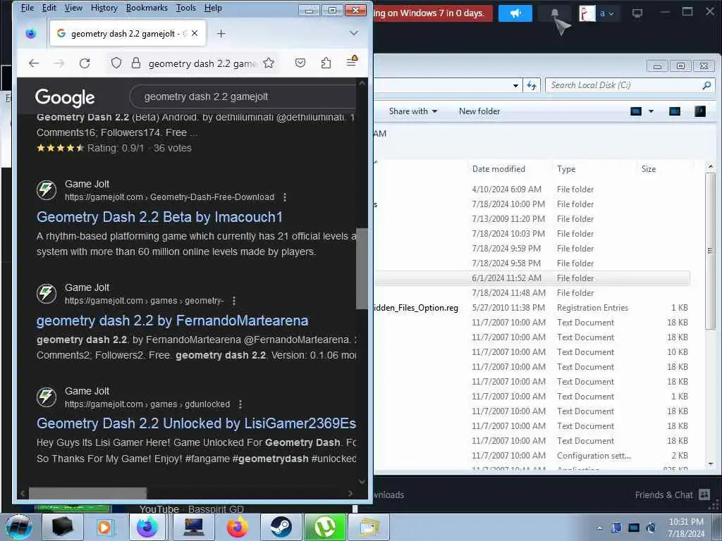722x541 pixels.
Task: Open Geometry Dash 2.2 Unlocked by LisiGamer2369 result
Action: point(196,423)
